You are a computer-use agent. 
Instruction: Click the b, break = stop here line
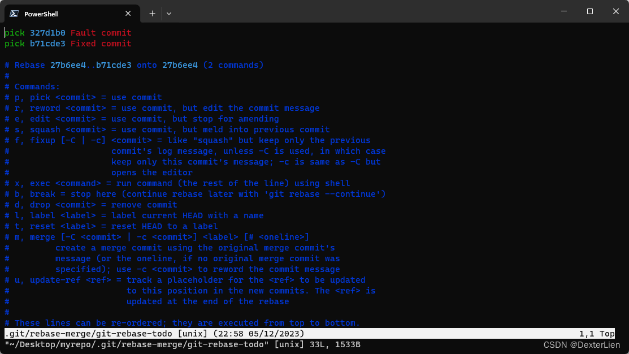[195, 195]
